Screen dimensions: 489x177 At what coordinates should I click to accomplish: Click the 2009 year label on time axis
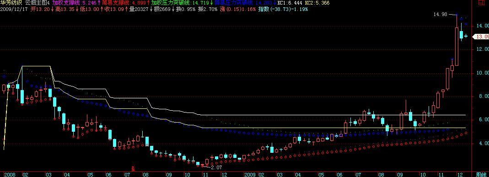(x=250, y=175)
